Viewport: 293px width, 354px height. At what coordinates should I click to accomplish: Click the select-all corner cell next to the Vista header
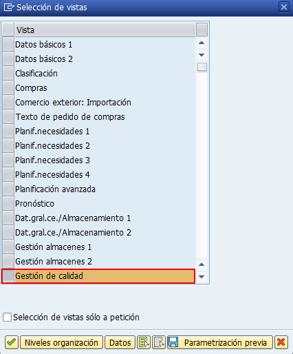(x=8, y=30)
